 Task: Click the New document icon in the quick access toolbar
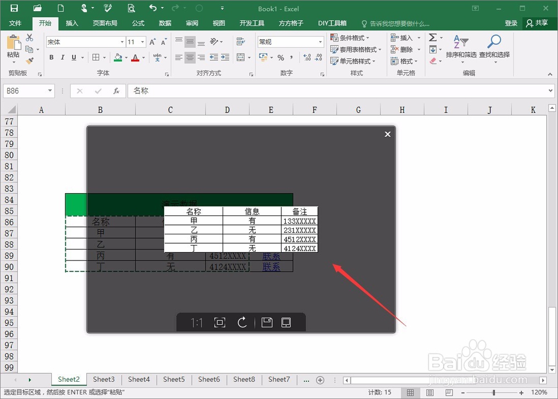(x=60, y=8)
